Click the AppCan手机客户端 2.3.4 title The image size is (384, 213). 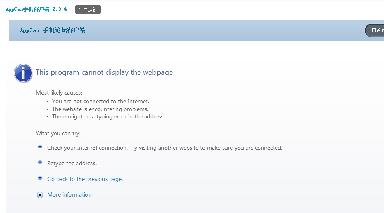click(x=36, y=9)
